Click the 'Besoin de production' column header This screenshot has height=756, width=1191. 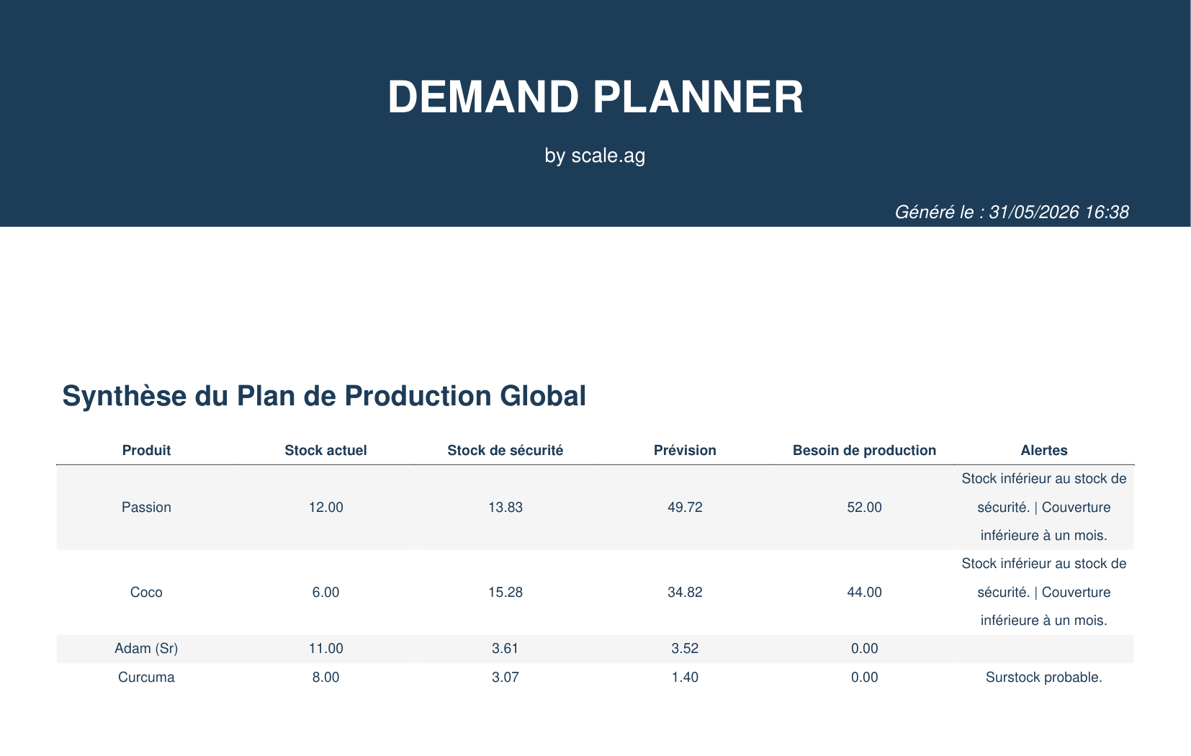point(864,451)
